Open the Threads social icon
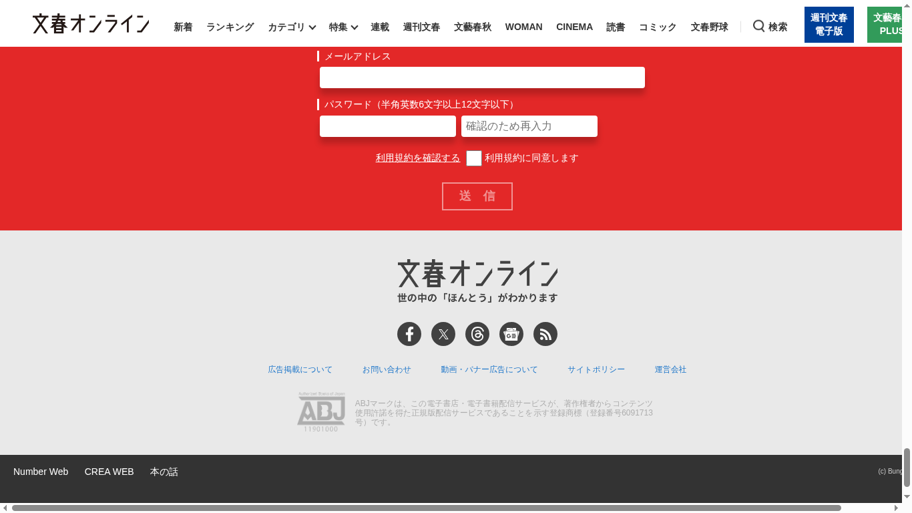The height and width of the screenshot is (513, 912). pos(477,334)
